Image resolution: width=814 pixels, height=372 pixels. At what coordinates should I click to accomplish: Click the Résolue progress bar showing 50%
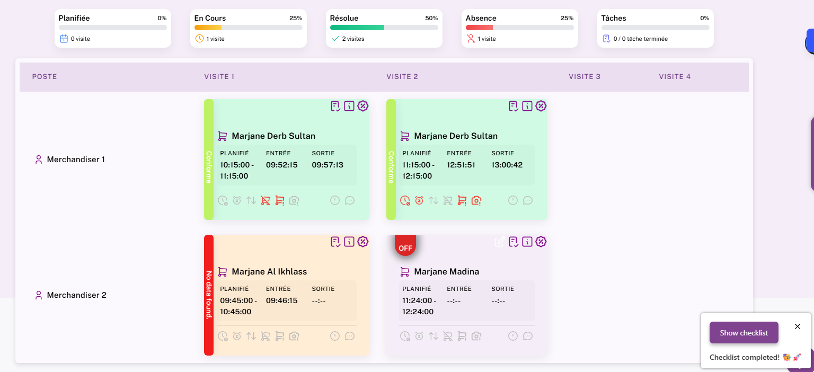point(384,27)
